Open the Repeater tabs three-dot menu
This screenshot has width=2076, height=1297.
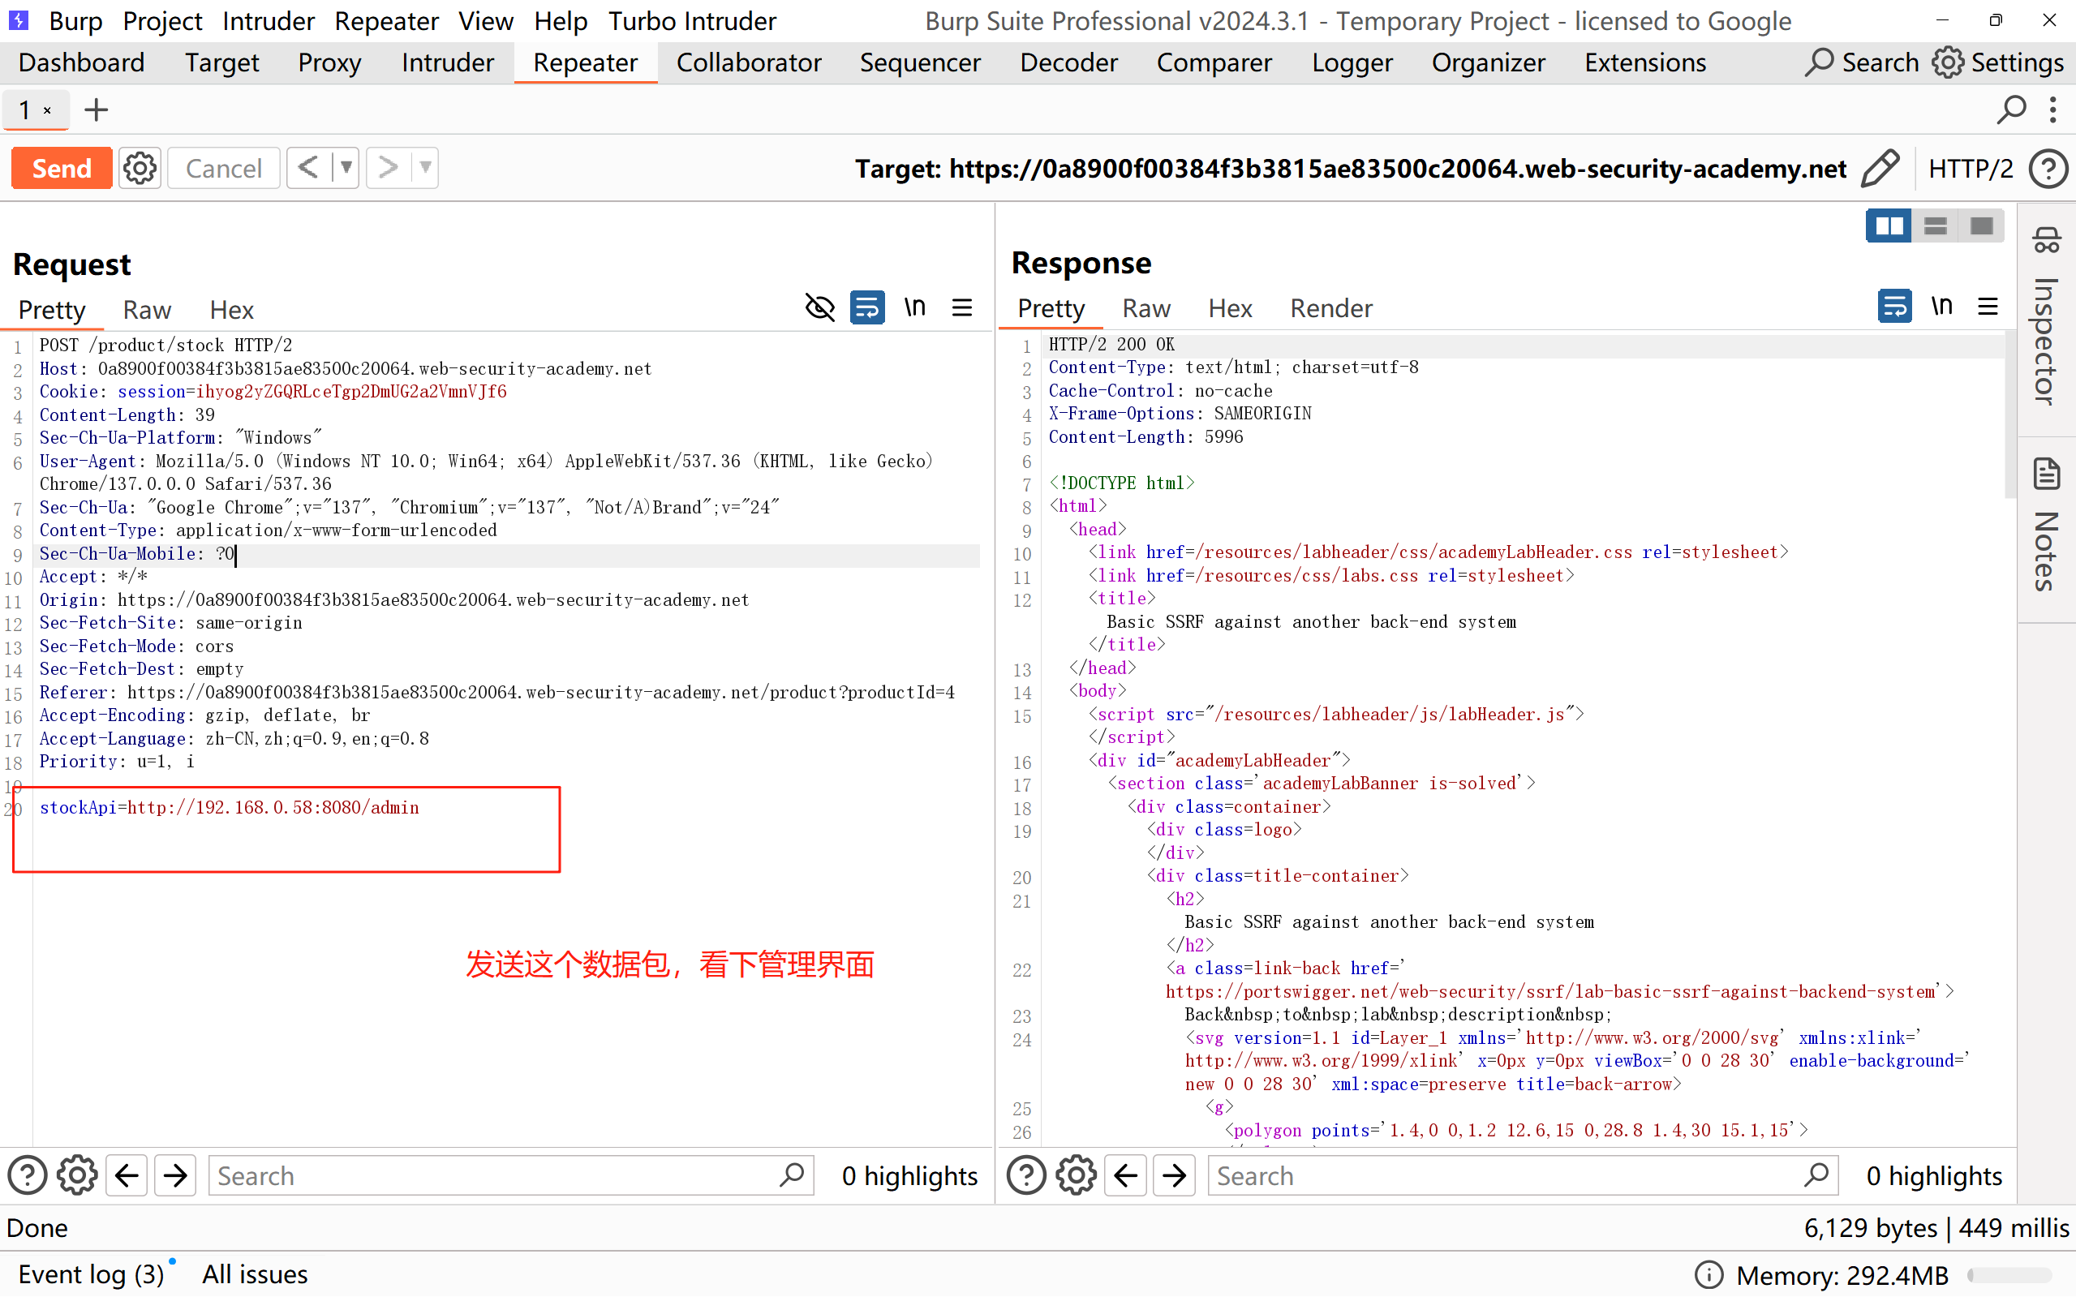2052,110
